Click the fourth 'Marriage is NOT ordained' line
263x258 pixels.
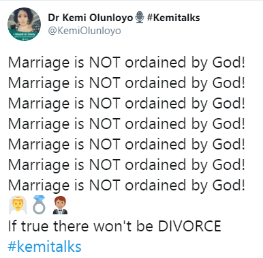(x=127, y=124)
